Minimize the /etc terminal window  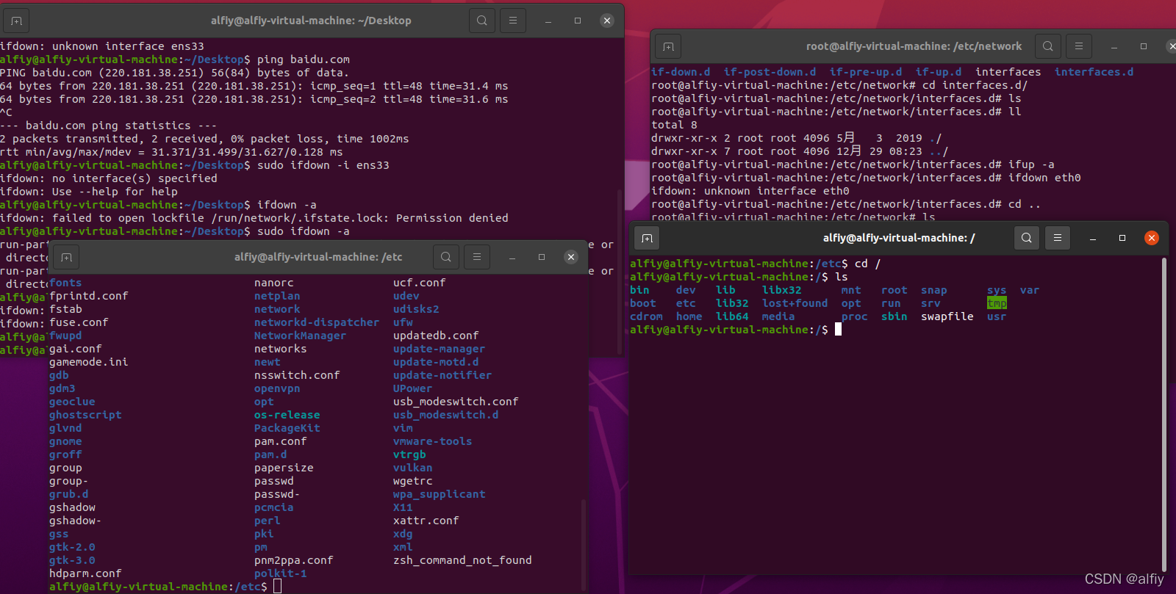point(512,257)
